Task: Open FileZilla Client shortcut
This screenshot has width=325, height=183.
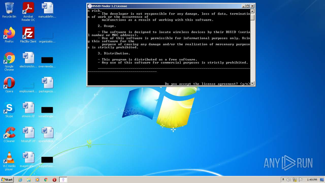Action: 28,35
